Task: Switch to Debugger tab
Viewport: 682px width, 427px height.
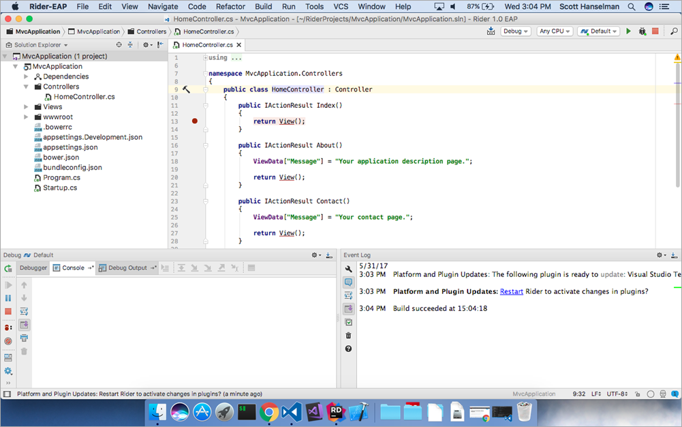Action: click(33, 267)
